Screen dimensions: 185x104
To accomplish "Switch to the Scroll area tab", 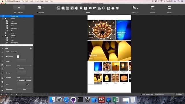I will 14,52.
